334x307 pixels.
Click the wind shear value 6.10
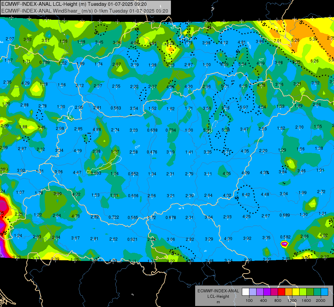[243, 86]
